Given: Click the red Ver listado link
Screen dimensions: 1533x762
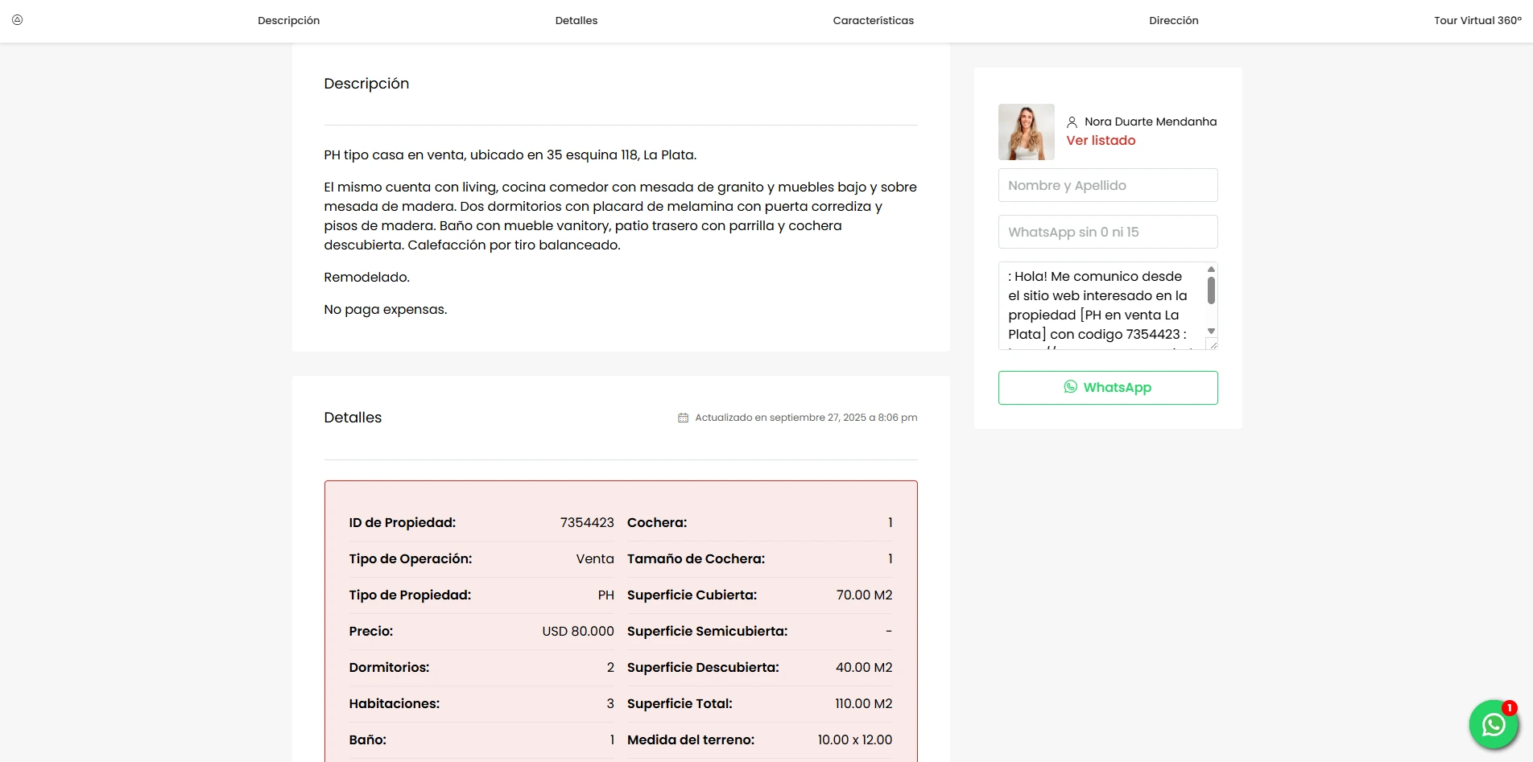Looking at the screenshot, I should (x=1101, y=141).
